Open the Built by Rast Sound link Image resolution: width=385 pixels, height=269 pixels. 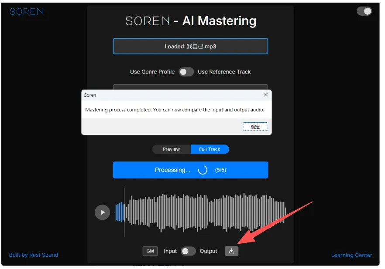[34, 255]
